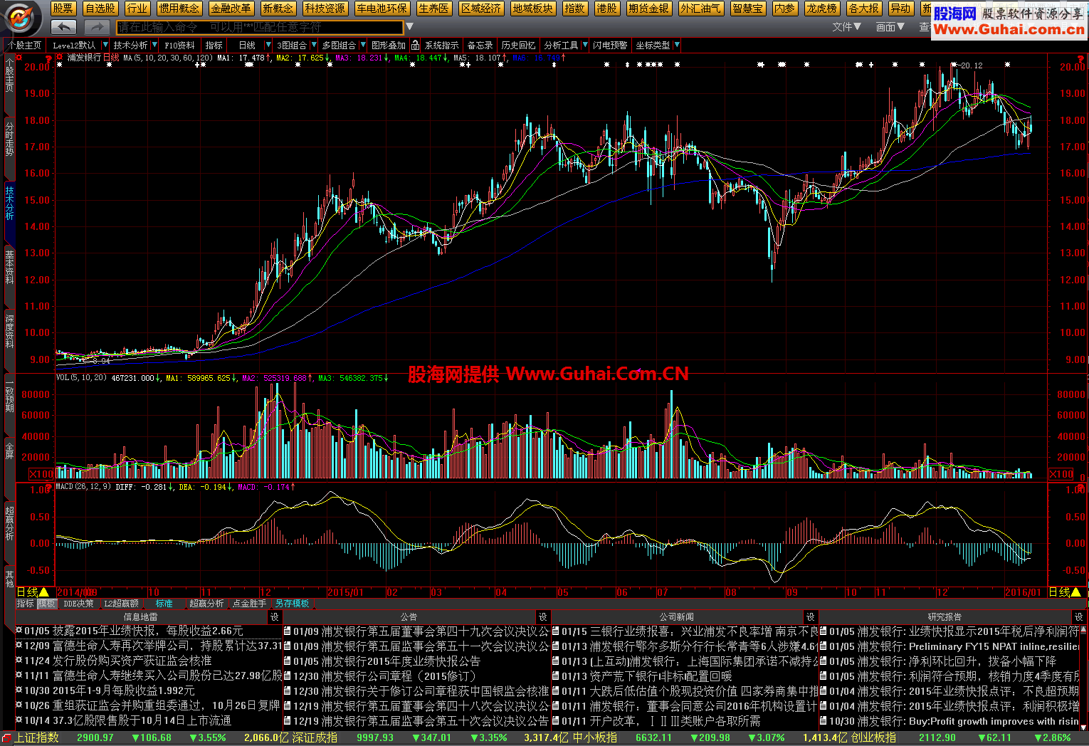Viewport: 1089px width, 746px height.
Task: Click the 个股主页 toolbar item
Action: click(25, 45)
